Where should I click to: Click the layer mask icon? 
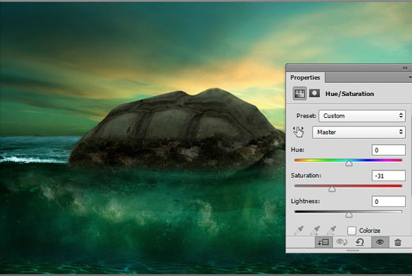pyautogui.click(x=314, y=93)
